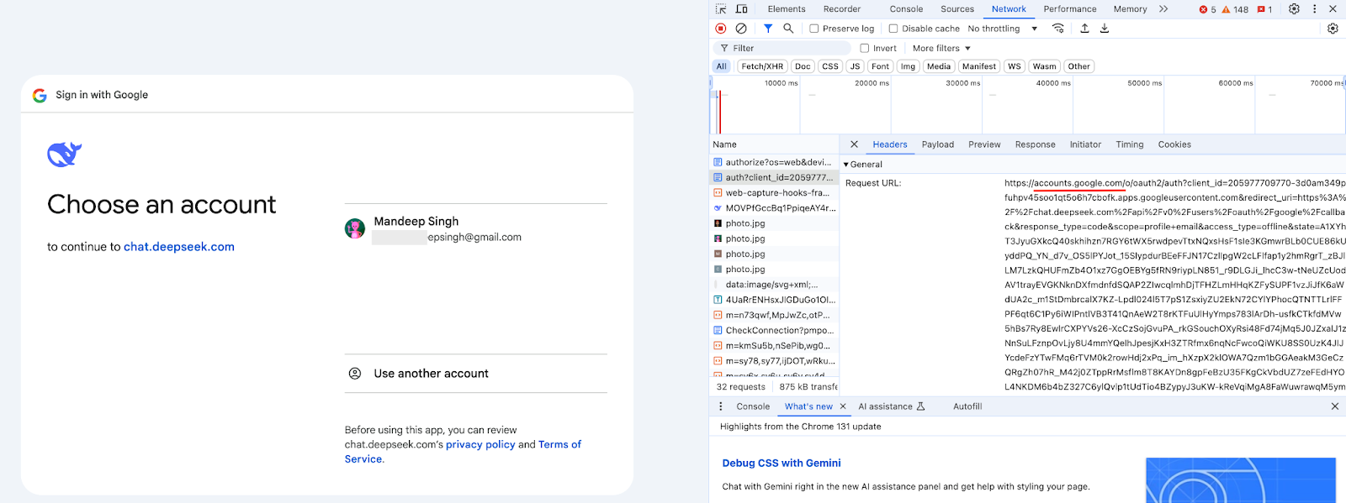Open the AI assistance drawer tab
This screenshot has width=1346, height=503.
892,406
